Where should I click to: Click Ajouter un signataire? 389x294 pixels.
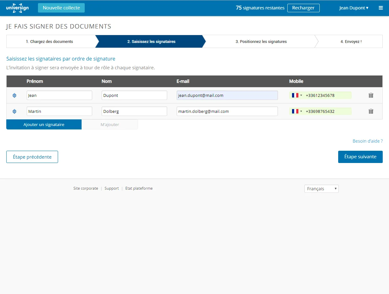44,124
